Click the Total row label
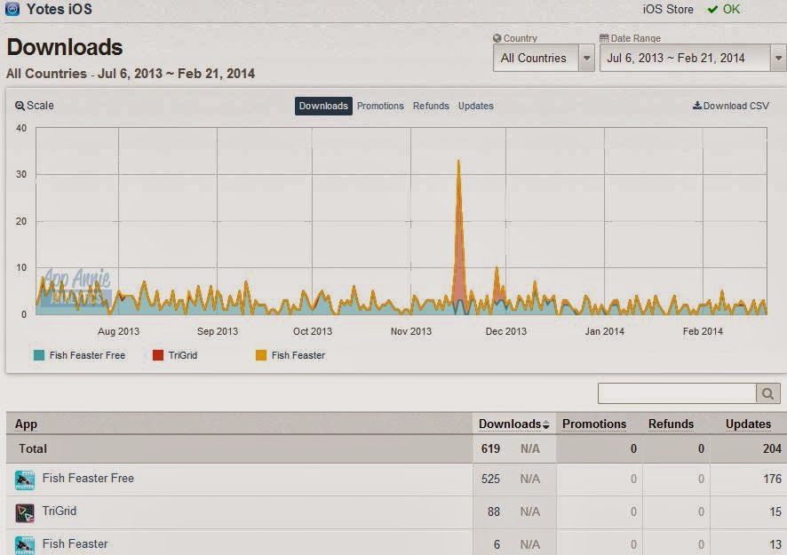This screenshot has width=787, height=555. (33, 448)
